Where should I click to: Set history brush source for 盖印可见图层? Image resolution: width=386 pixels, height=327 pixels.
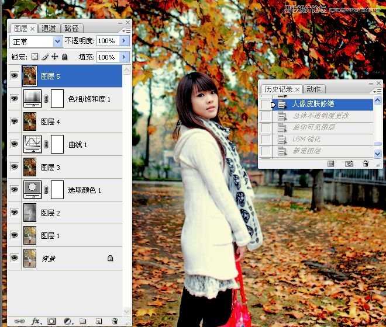[266, 128]
